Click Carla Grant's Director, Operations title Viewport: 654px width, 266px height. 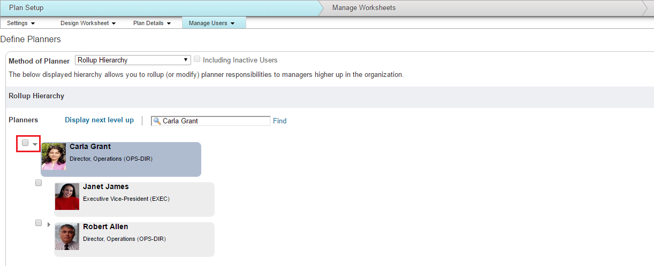click(x=111, y=159)
